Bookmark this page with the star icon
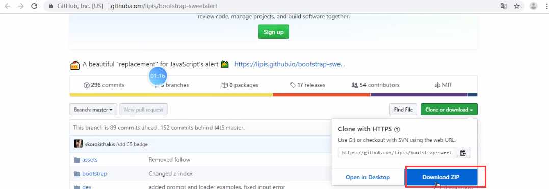This screenshot has height=189, width=549. tap(517, 6)
